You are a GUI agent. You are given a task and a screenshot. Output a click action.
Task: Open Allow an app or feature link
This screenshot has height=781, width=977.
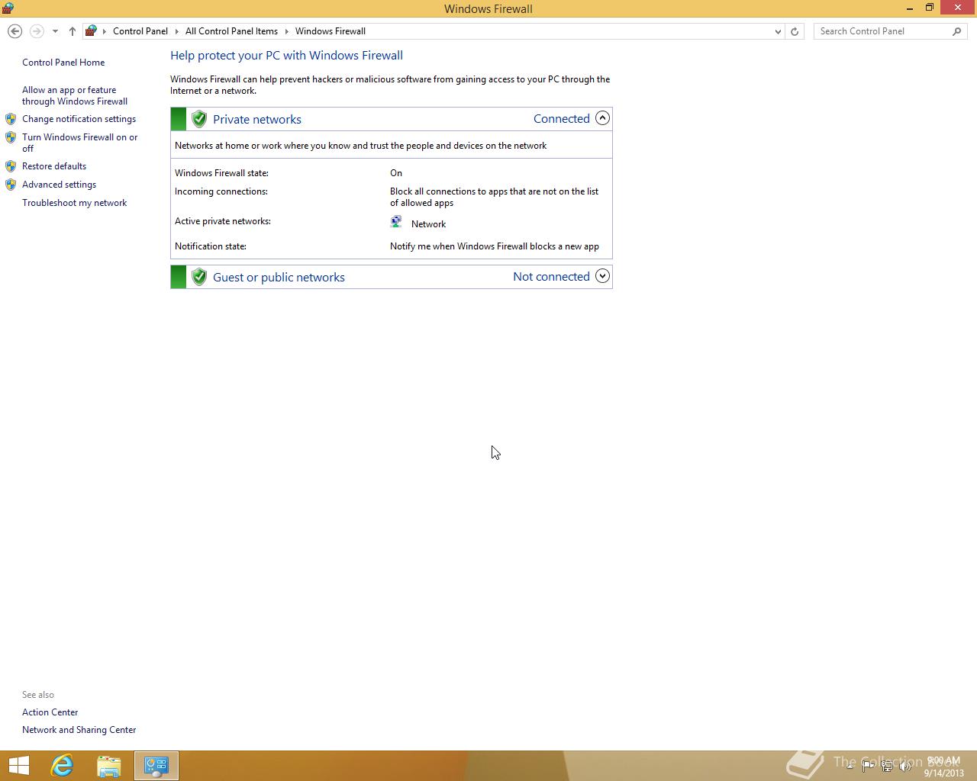[x=75, y=95]
